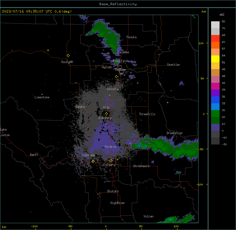Screen dimensions: 236x230
Task: Click the magenta 42 dBZ legend swatch
Action: [215, 86]
